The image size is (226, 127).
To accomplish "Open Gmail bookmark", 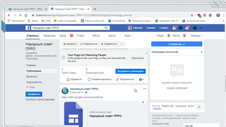I will 46,21.
